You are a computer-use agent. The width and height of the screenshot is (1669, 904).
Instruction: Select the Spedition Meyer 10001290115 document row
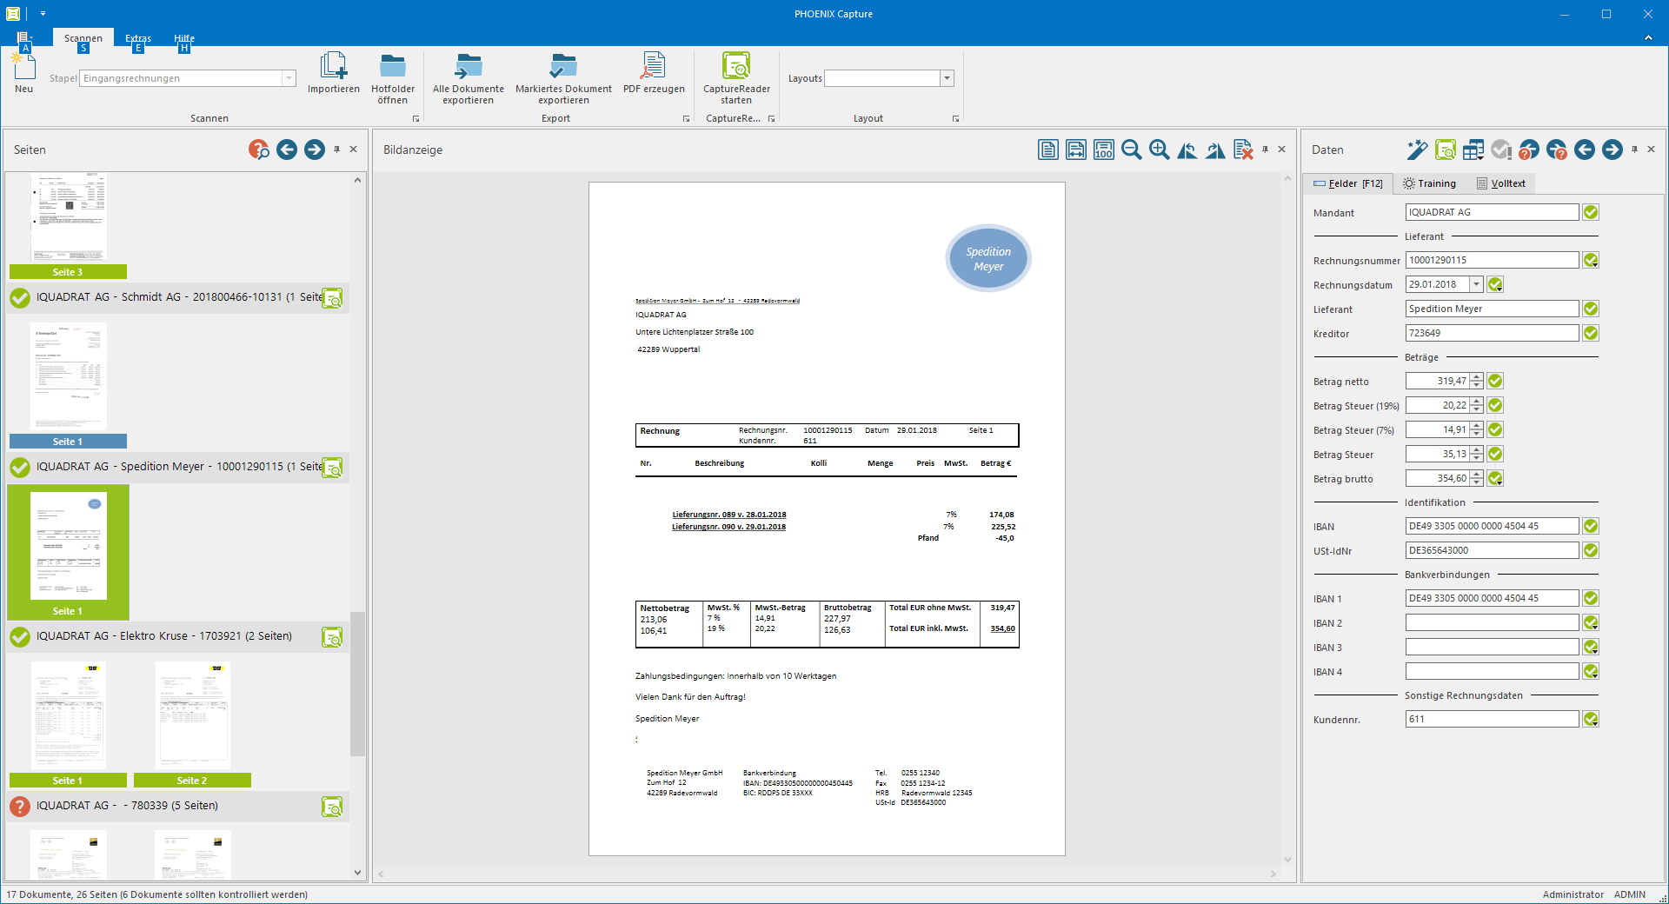click(177, 467)
